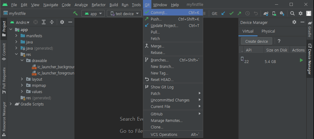Switch to the Physical devices tab
This screenshot has height=139, width=314.
tap(268, 31)
